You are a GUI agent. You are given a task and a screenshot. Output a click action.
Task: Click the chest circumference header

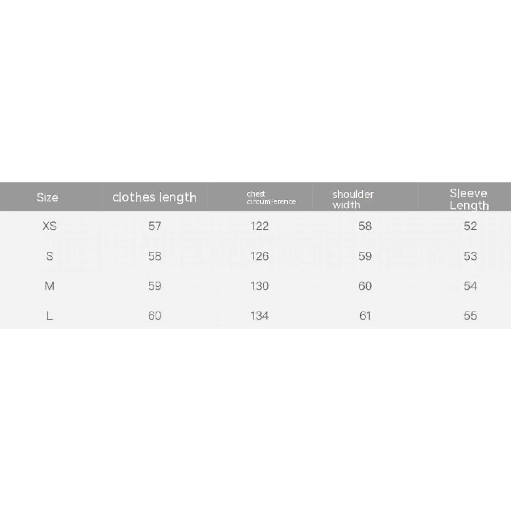271,198
